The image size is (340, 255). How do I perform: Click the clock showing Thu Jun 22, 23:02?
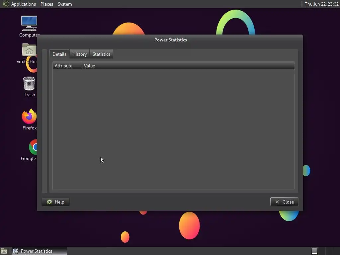pos(321,4)
